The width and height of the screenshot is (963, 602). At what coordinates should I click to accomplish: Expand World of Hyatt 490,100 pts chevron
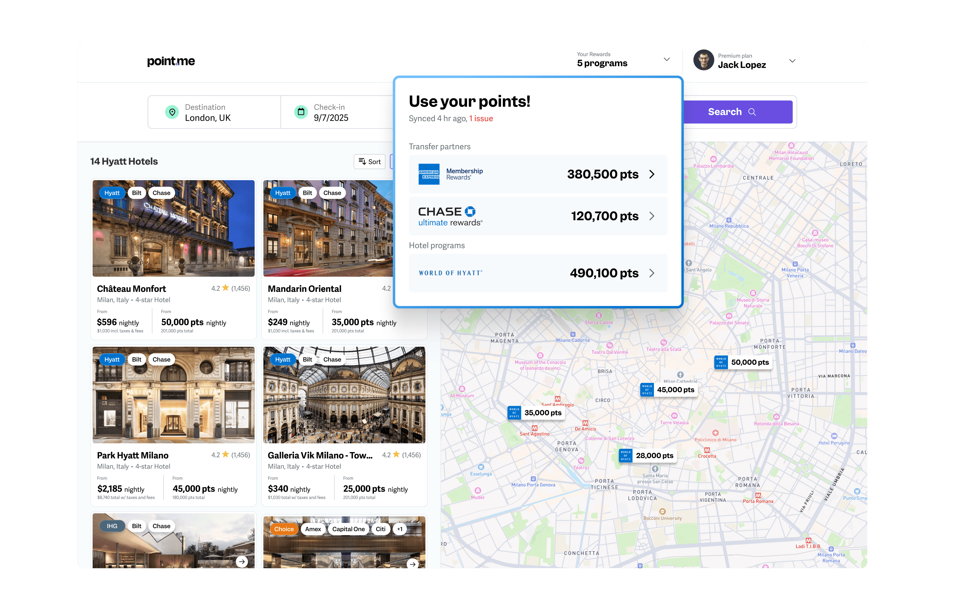(x=652, y=273)
